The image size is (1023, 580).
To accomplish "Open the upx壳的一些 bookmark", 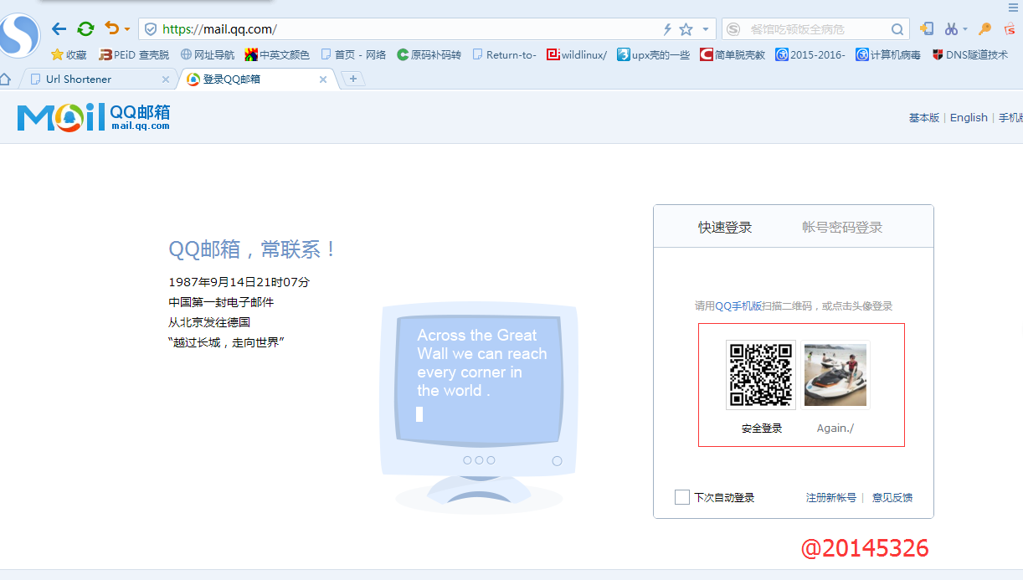I will click(654, 54).
